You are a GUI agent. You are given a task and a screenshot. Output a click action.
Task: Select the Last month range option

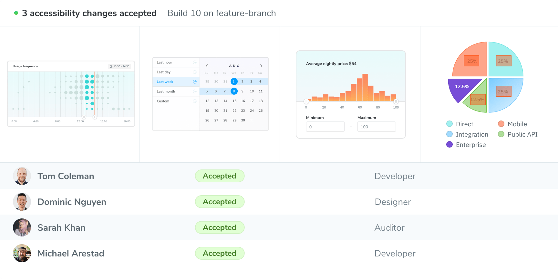(166, 91)
